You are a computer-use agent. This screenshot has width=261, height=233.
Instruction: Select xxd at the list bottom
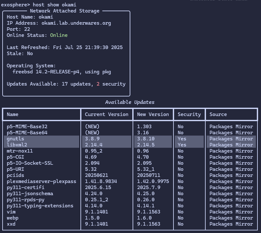click(x=42, y=224)
